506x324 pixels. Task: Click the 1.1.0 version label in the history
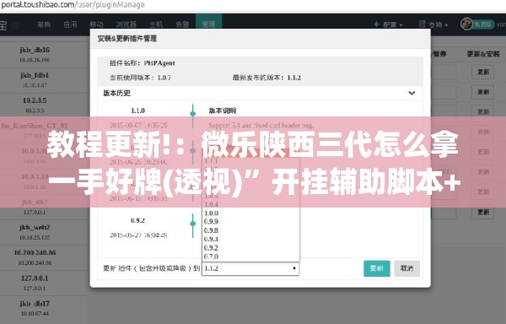(137, 111)
